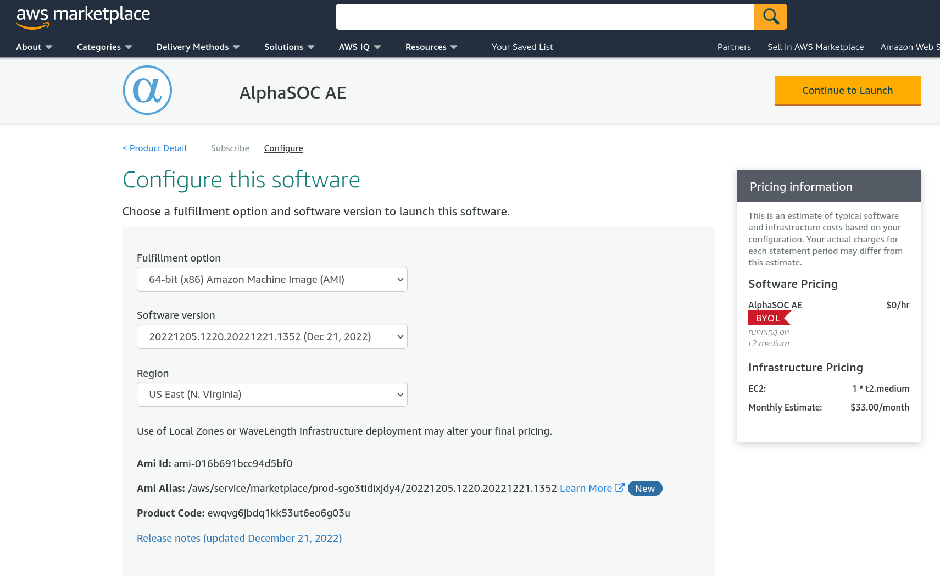The width and height of the screenshot is (940, 588).
Task: Click the Software Pricing heading
Action: click(x=793, y=284)
